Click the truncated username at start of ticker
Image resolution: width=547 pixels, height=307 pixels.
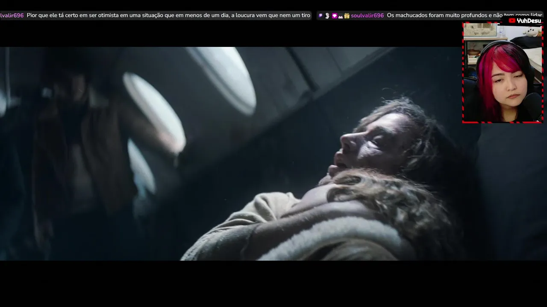(12, 15)
